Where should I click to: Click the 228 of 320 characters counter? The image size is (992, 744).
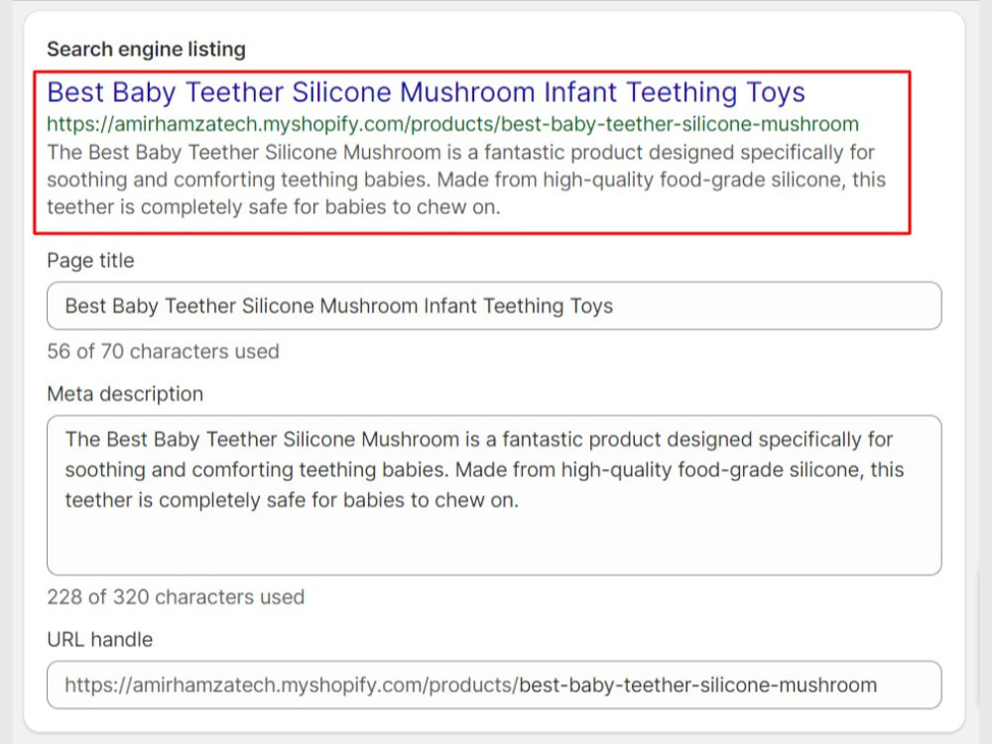coord(176,596)
